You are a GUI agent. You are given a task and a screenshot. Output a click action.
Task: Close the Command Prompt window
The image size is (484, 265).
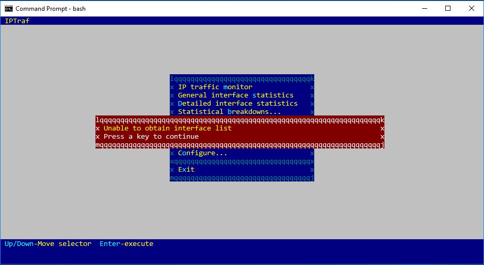[472, 9]
